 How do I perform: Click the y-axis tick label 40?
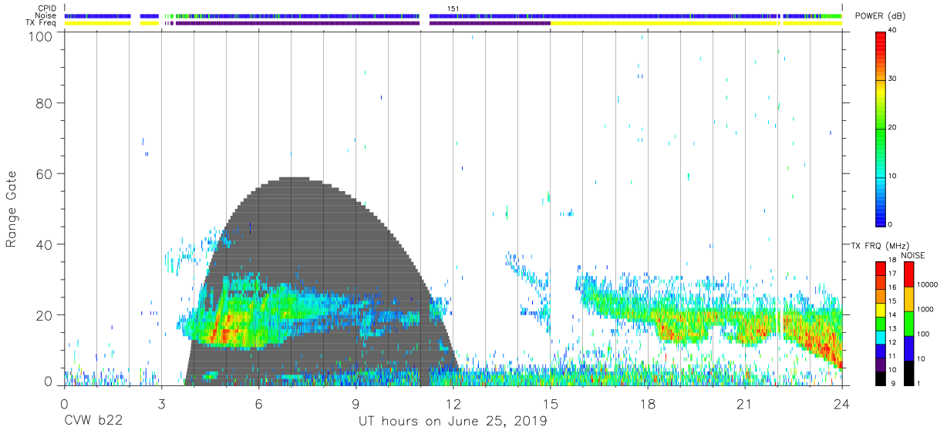click(x=44, y=244)
